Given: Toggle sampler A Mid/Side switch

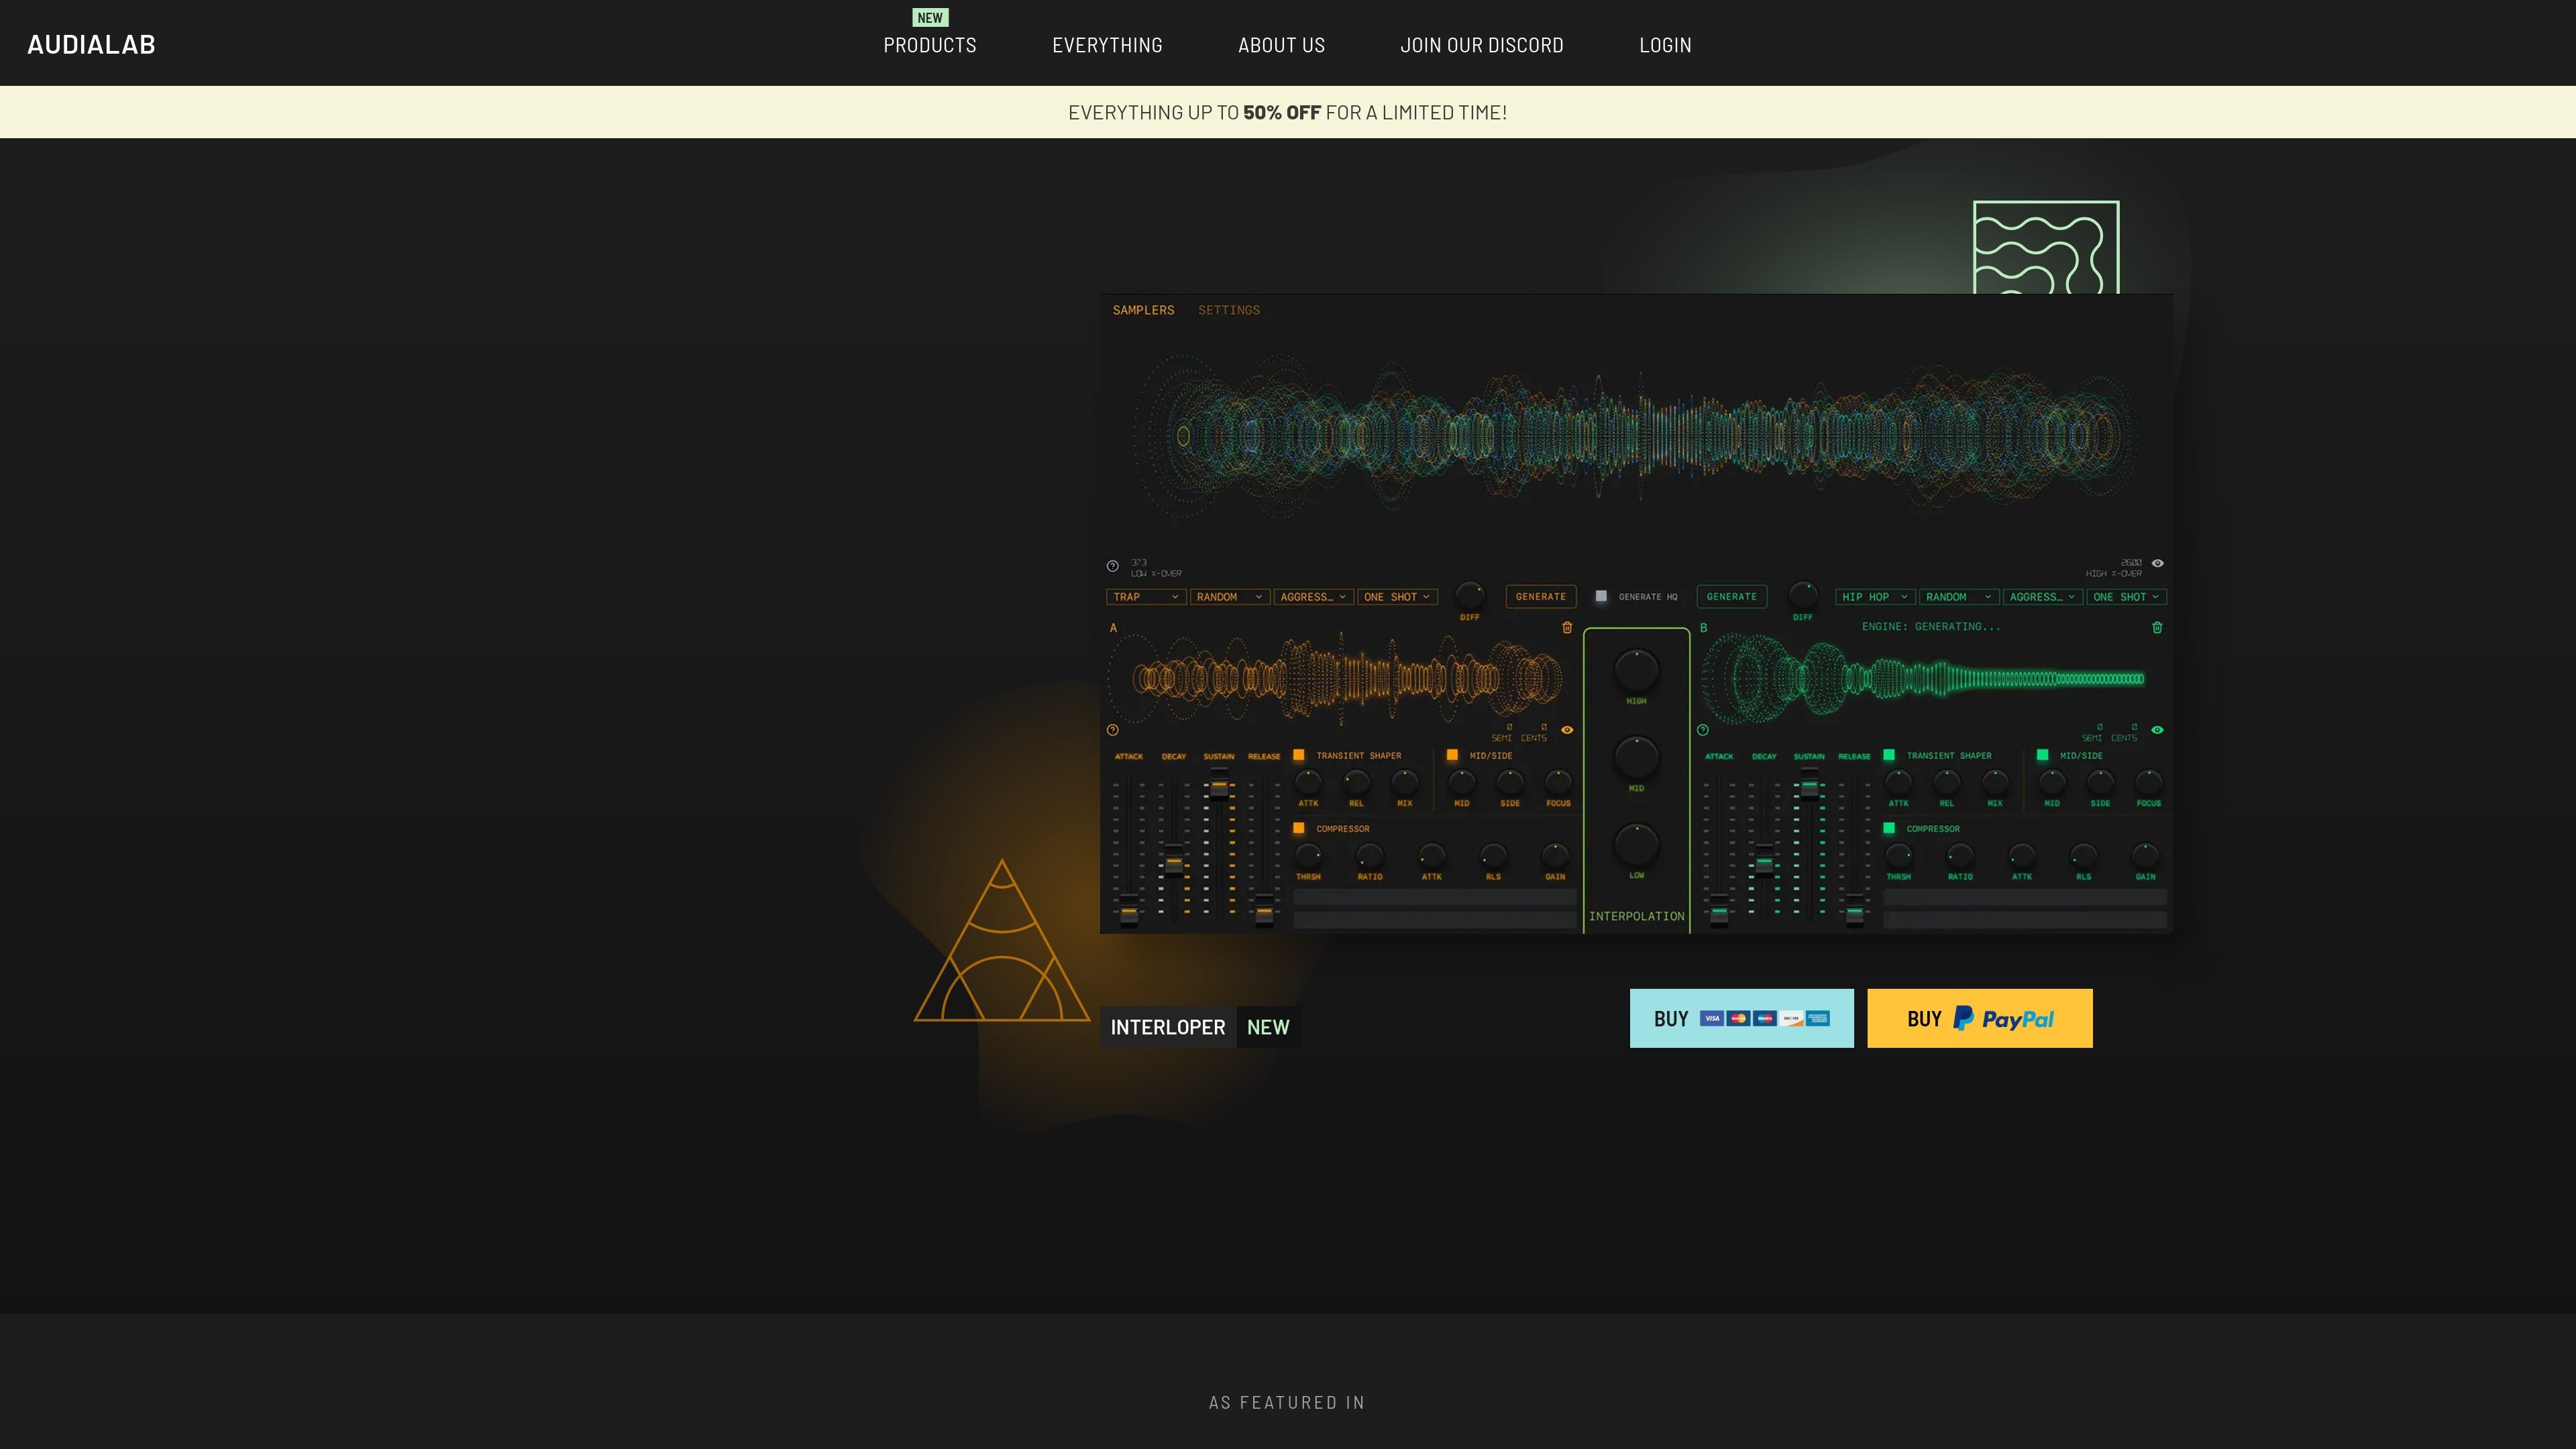Looking at the screenshot, I should coord(1452,755).
